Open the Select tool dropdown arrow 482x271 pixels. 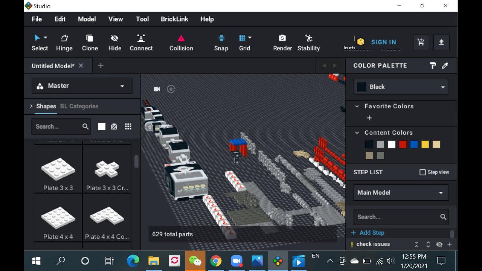[x=46, y=38]
